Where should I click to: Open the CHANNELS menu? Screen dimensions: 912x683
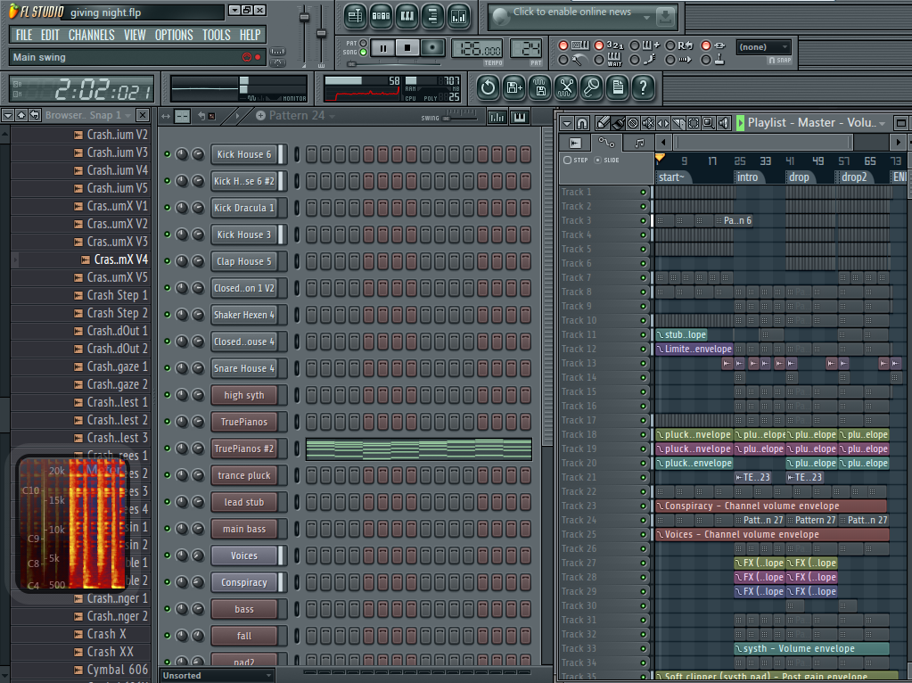[x=91, y=35]
